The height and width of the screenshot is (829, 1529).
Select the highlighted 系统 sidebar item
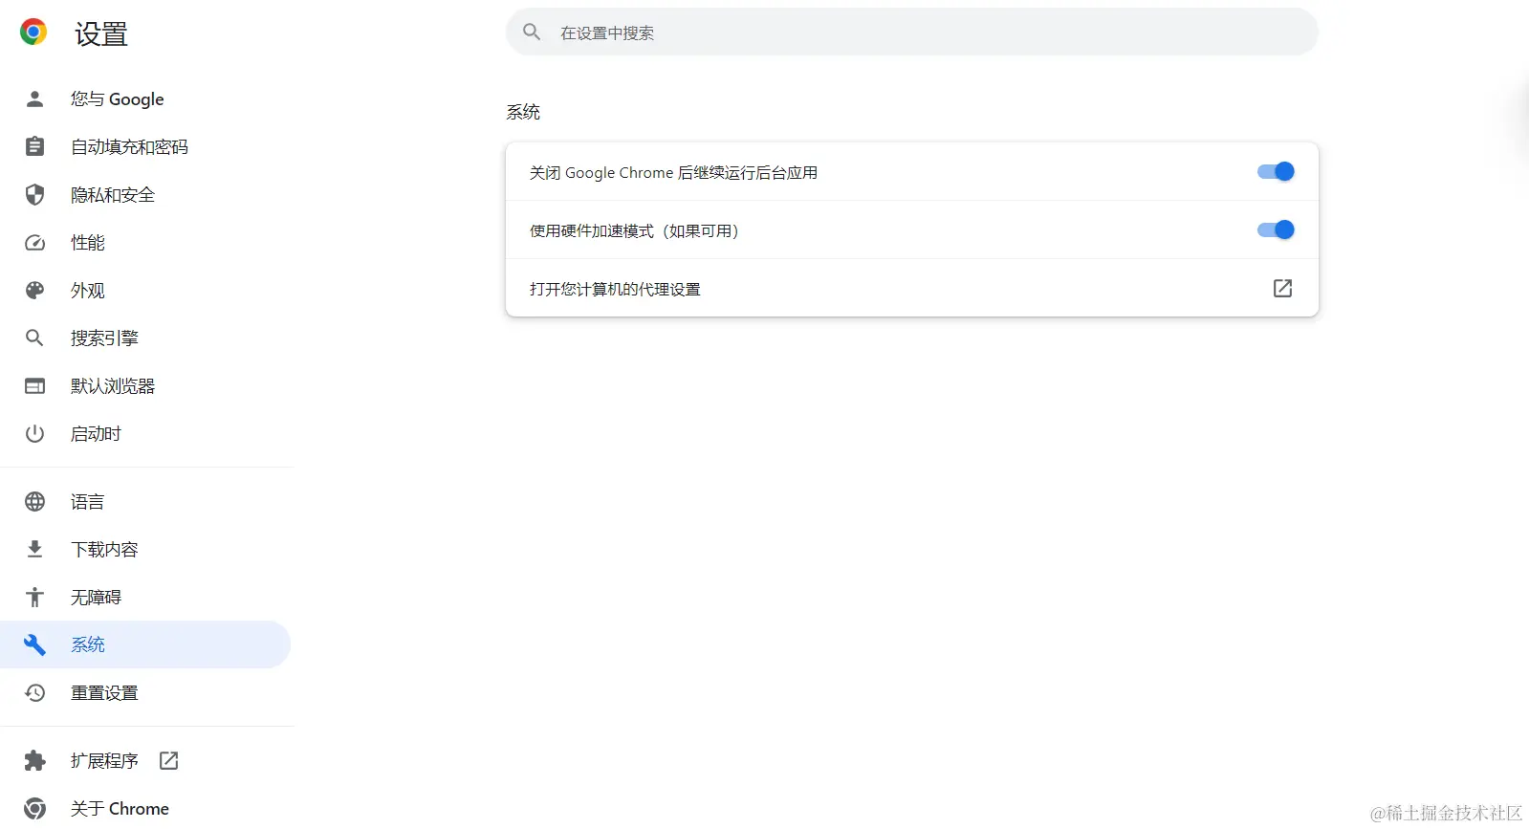145,644
